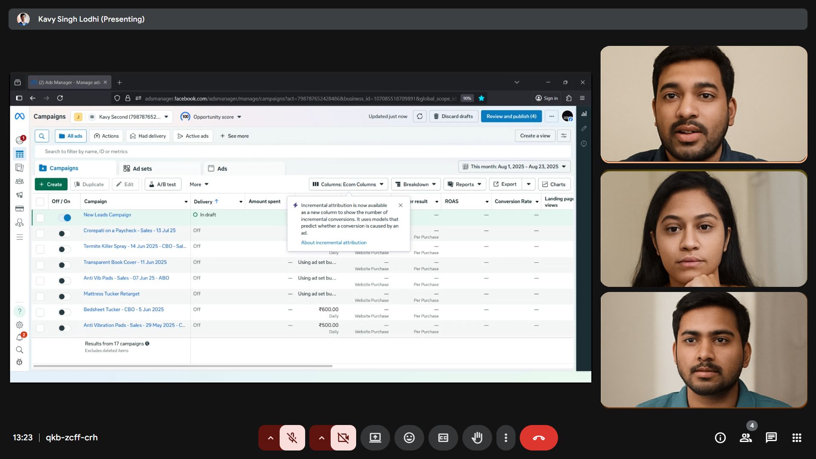
Task: Open the chat panel icon
Action: click(771, 438)
